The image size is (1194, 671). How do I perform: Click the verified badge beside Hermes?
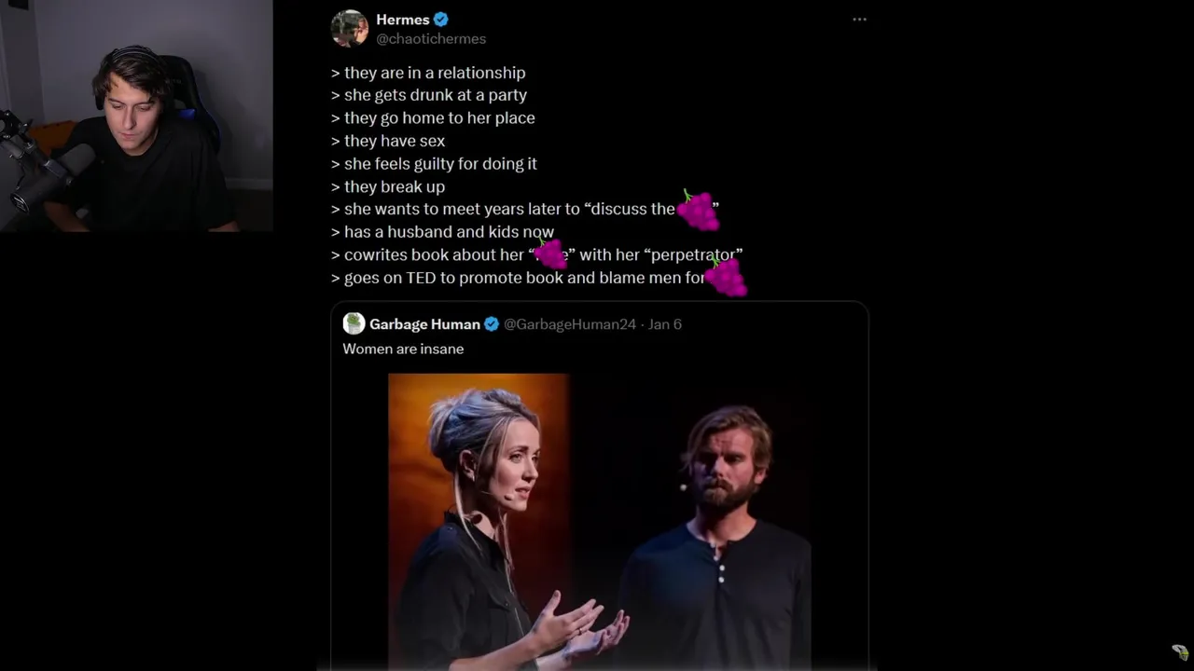point(441,20)
